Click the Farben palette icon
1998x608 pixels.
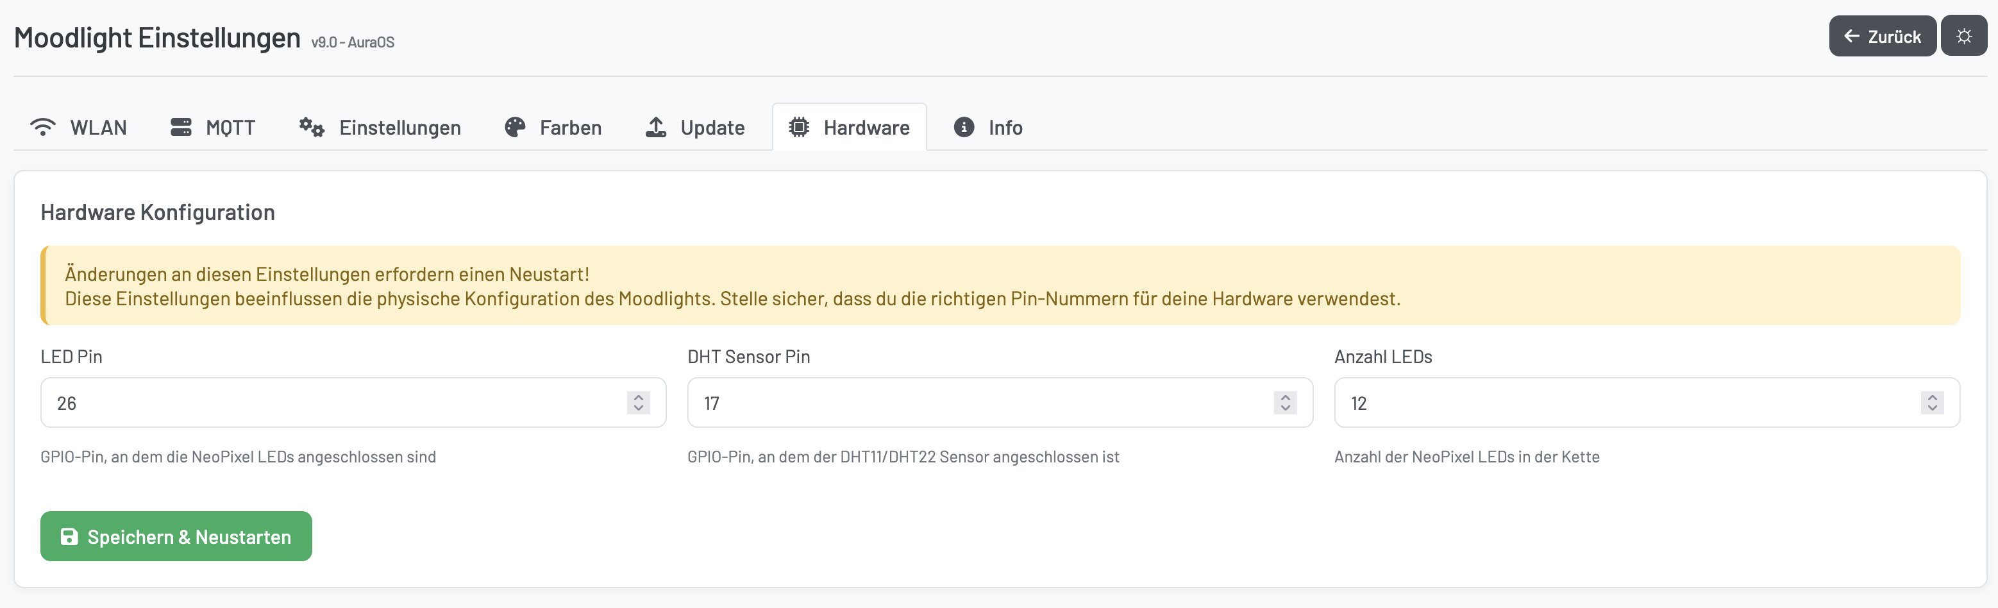514,126
